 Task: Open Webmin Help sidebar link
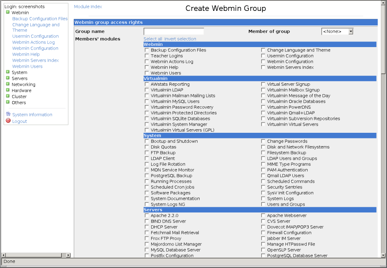click(26, 54)
